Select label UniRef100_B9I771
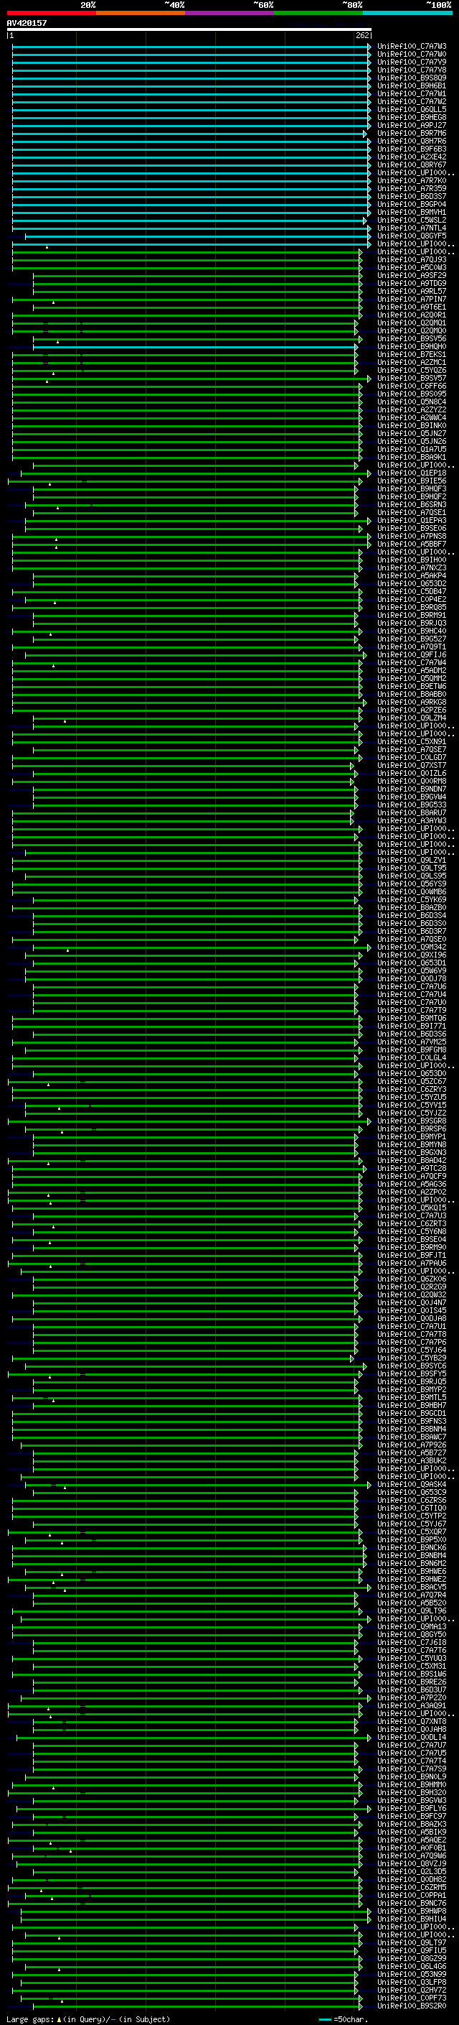459x2025 pixels. click(412, 1026)
